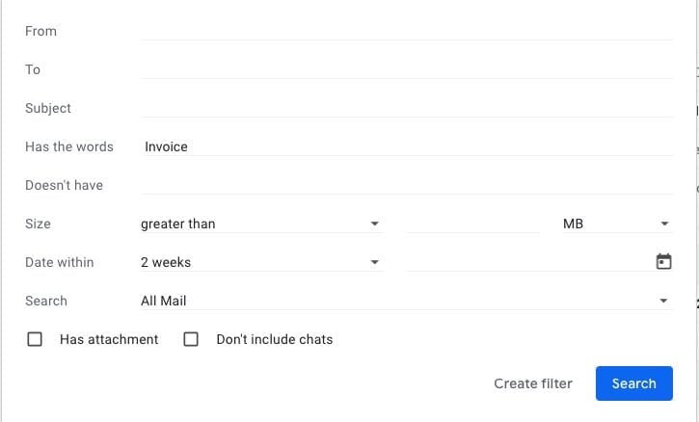Click into the Subject field
Screen dimensions: 699x422
coord(406,108)
